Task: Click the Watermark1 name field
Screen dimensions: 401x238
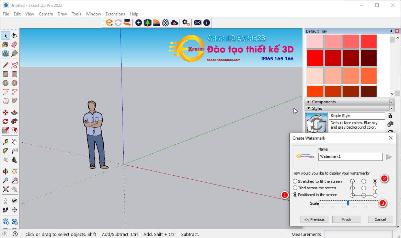Action: click(x=350, y=157)
